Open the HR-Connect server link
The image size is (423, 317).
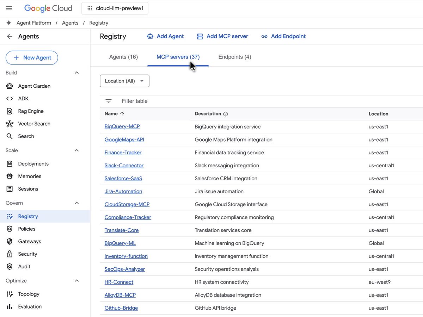click(119, 282)
